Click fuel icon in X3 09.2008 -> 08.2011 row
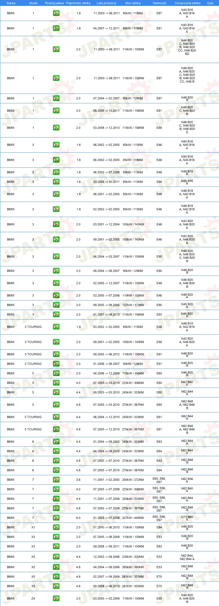 coord(56,546)
